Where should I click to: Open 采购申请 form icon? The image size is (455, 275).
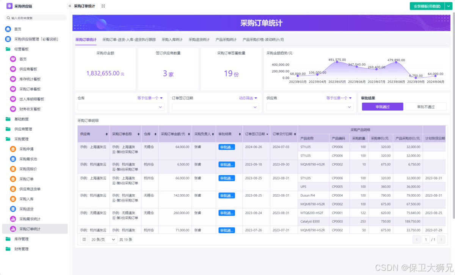click(x=13, y=149)
